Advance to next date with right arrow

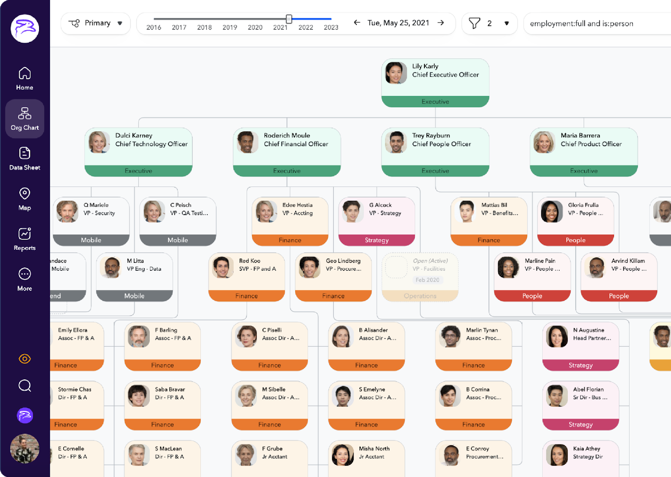tap(441, 23)
